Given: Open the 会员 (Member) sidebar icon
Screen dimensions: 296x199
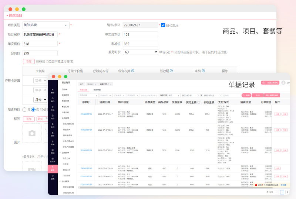Looking at the screenshot, I should (x=53, y=109).
